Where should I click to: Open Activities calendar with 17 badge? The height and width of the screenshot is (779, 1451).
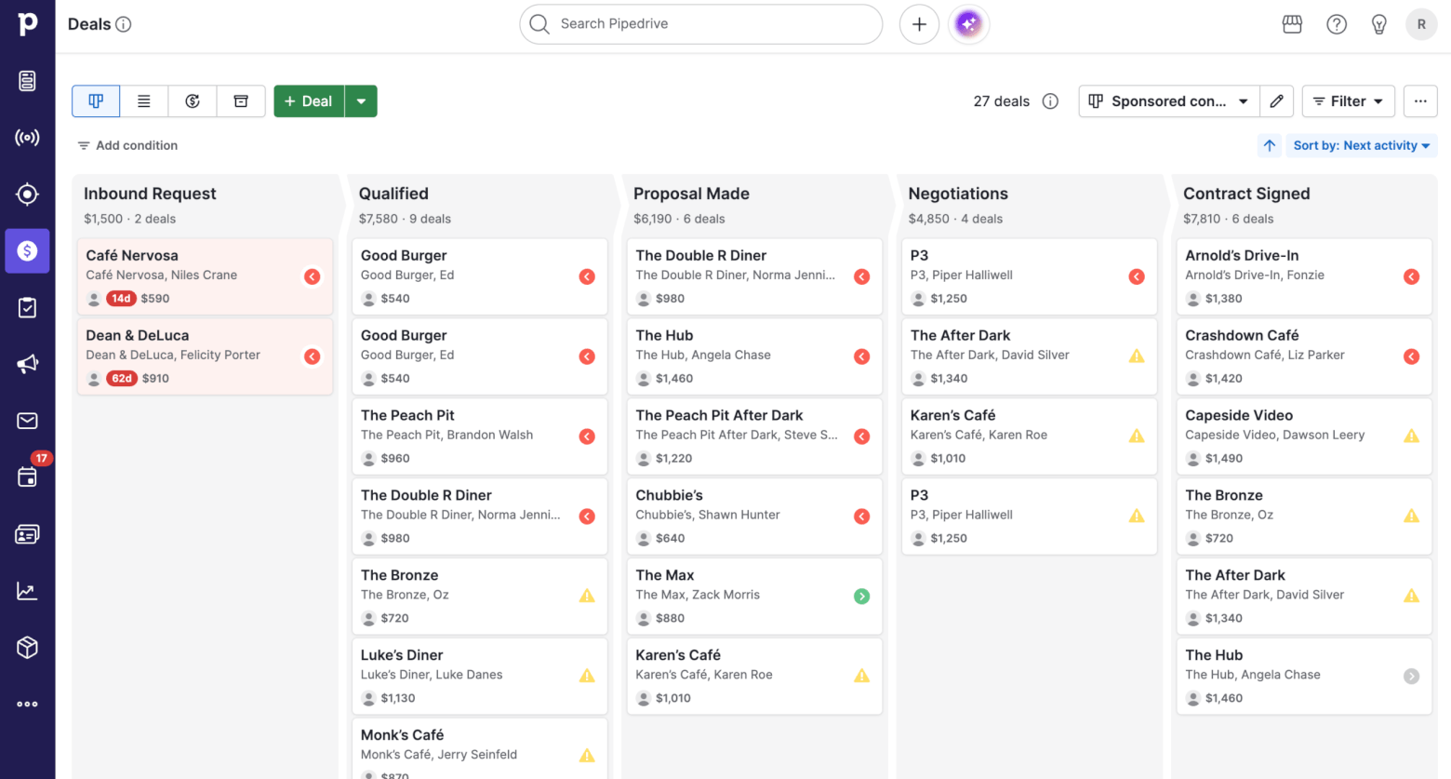click(27, 477)
